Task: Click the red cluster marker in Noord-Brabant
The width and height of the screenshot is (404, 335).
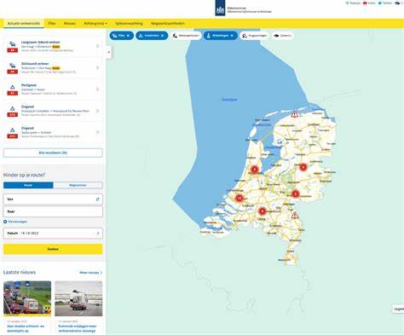Action: click(x=263, y=211)
